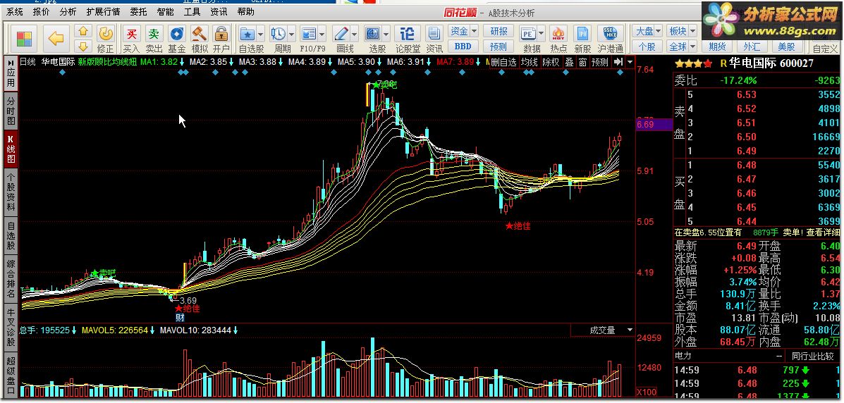Open the 基金 fund icon
Image resolution: width=844 pixels, height=403 pixels.
pyautogui.click(x=176, y=34)
